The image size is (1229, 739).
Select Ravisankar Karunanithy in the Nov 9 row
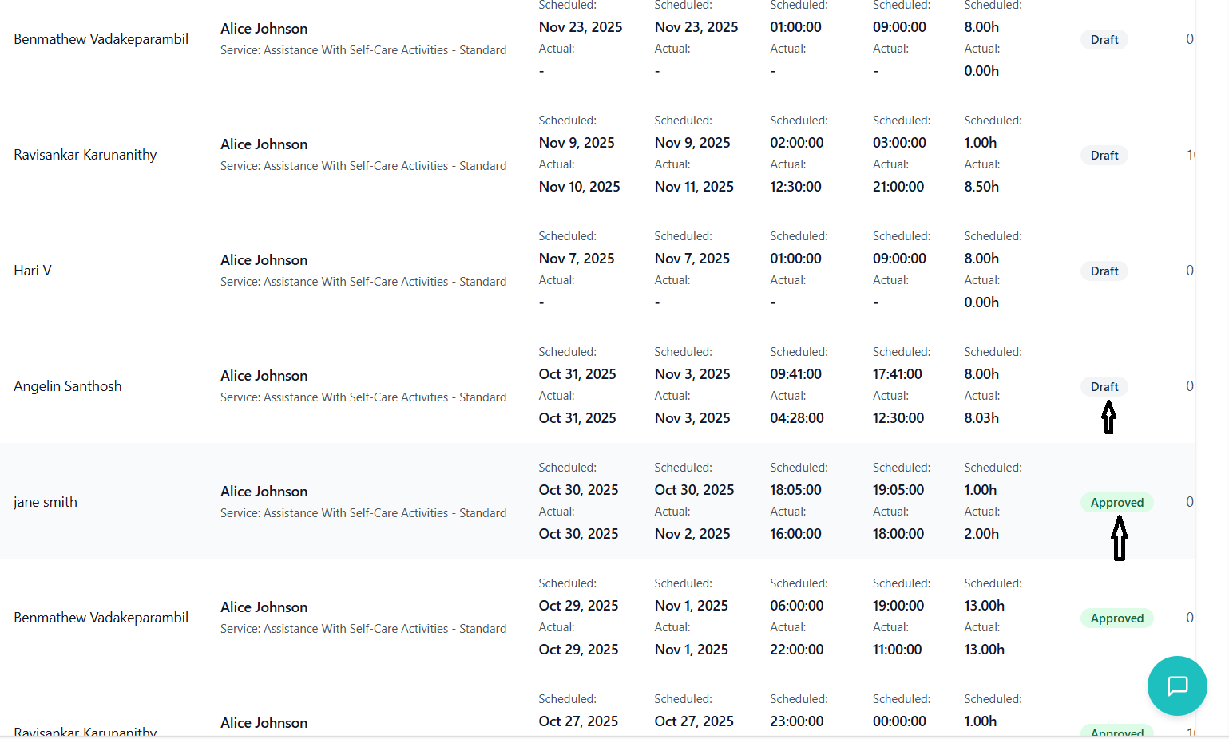point(85,155)
